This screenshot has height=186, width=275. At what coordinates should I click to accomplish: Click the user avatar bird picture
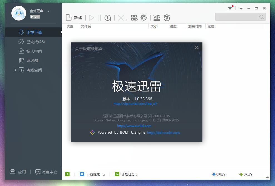pyautogui.click(x=19, y=13)
